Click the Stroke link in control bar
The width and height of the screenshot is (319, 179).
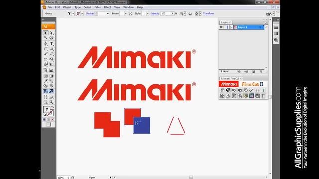(90, 13)
